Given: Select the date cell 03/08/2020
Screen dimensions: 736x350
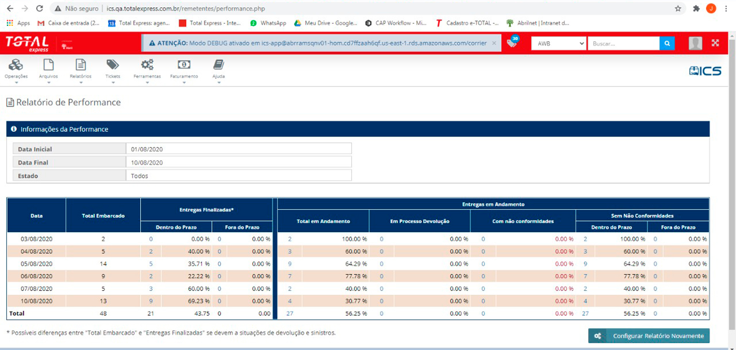Looking at the screenshot, I should (36, 239).
